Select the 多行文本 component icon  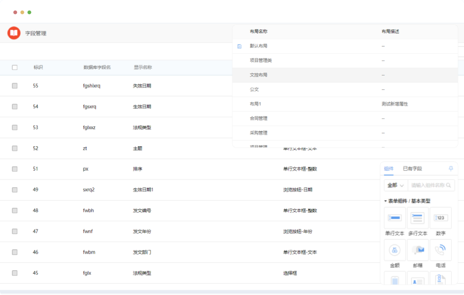click(417, 218)
